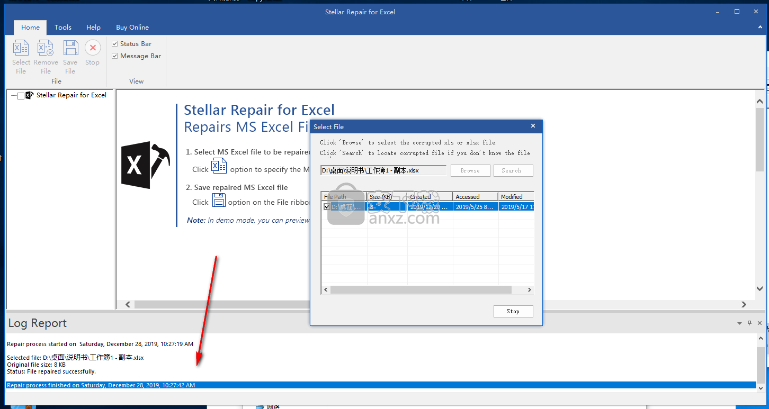Minimize the Stellar Repair for Excel window

[719, 12]
